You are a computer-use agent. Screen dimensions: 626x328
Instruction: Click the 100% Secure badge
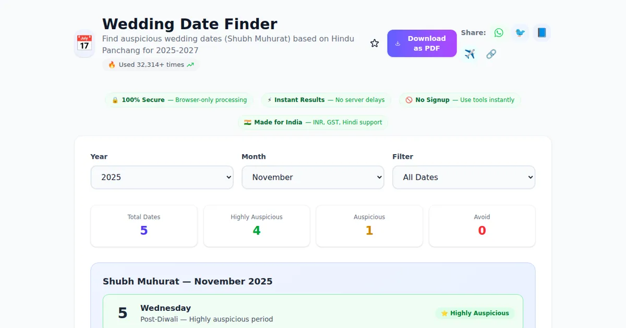point(179,100)
